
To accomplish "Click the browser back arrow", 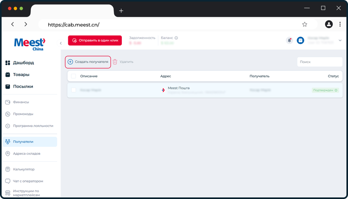I will tap(13, 24).
